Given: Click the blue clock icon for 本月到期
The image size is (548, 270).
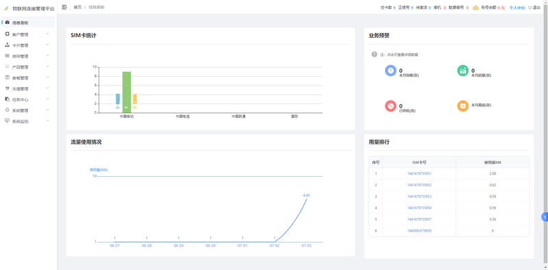Looking at the screenshot, I should [x=390, y=71].
